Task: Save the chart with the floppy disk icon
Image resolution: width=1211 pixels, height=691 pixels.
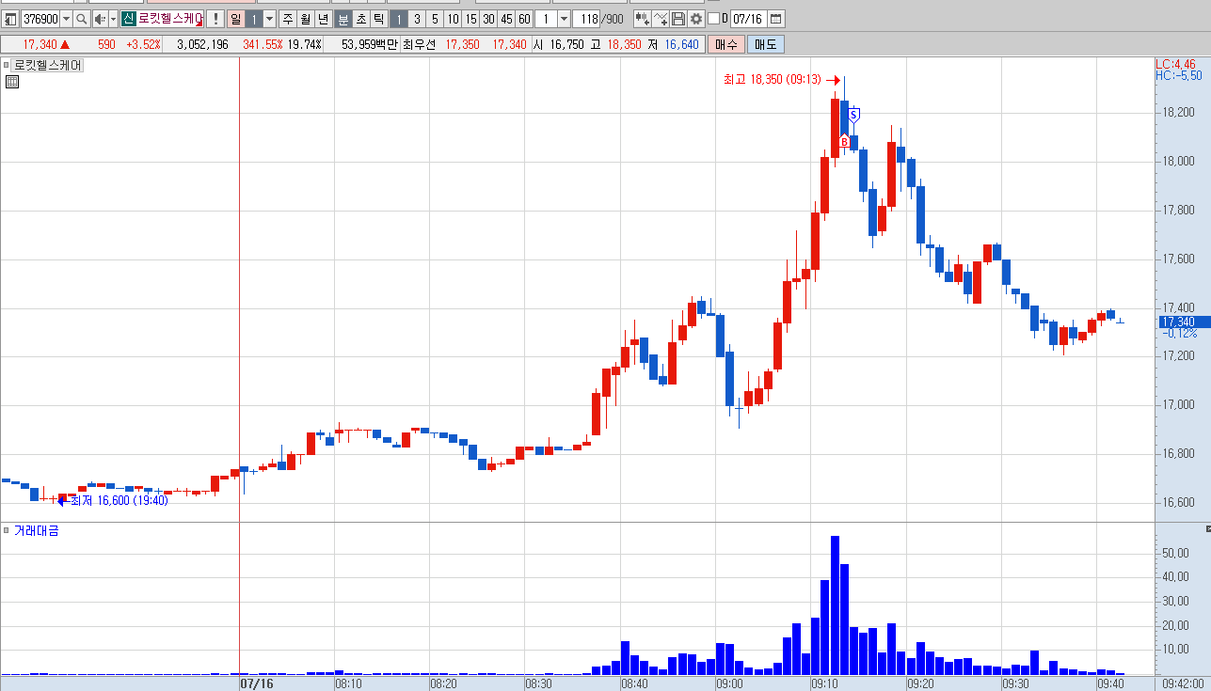Action: pyautogui.click(x=678, y=19)
